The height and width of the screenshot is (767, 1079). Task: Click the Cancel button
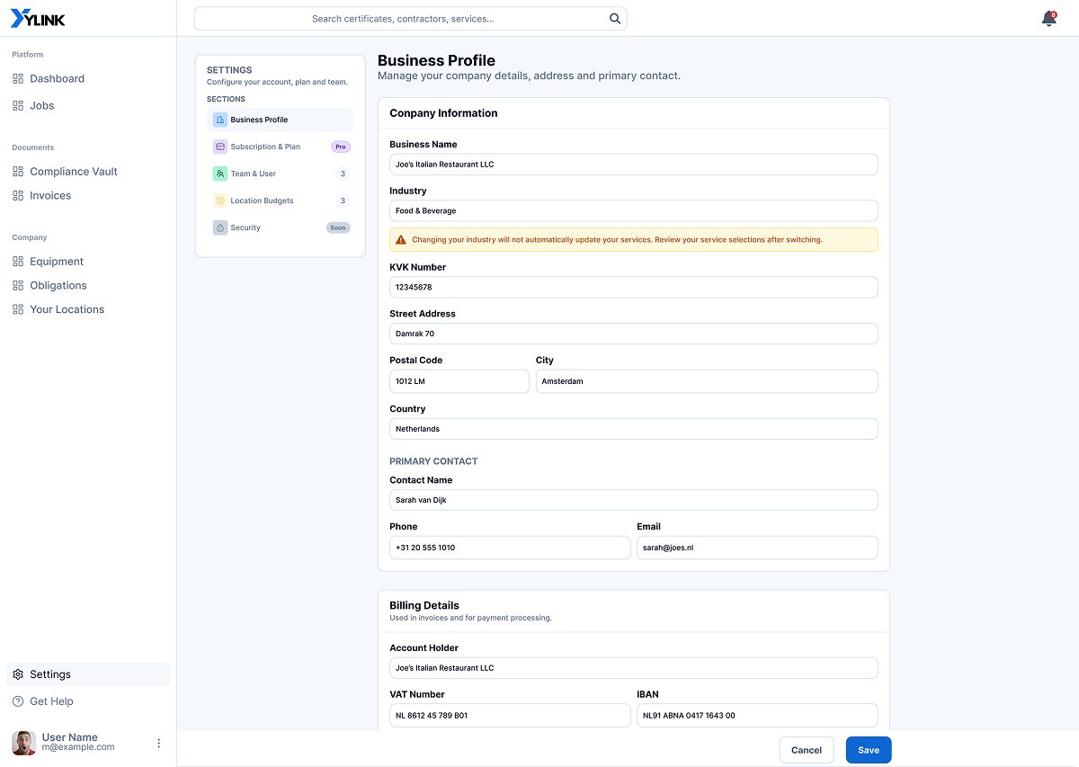(x=807, y=750)
